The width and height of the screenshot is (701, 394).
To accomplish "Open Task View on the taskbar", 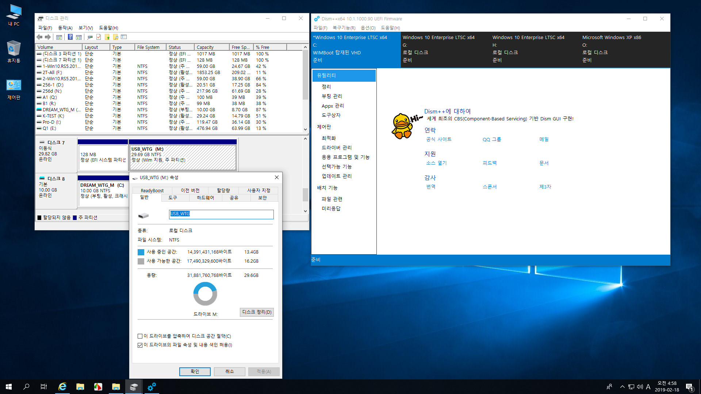I will tap(44, 387).
